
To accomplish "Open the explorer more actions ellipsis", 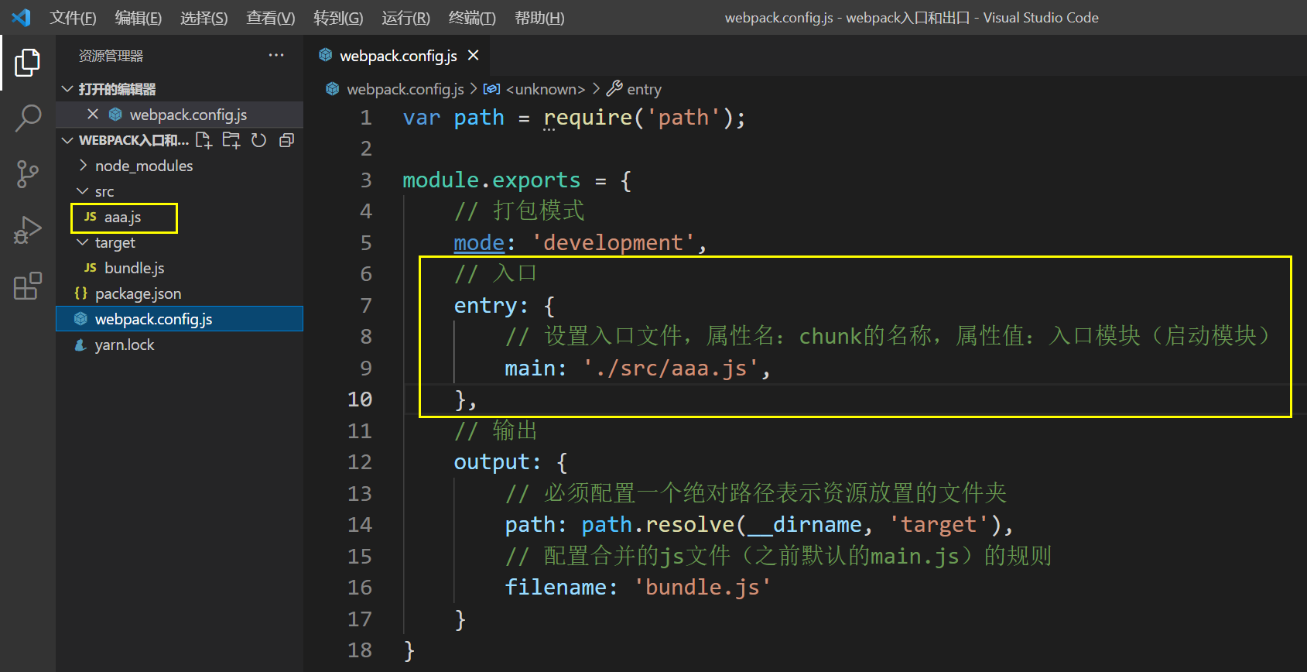I will (276, 55).
